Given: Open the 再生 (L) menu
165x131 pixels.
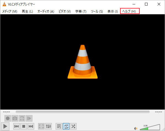Looking at the screenshot, I should click(27, 11).
